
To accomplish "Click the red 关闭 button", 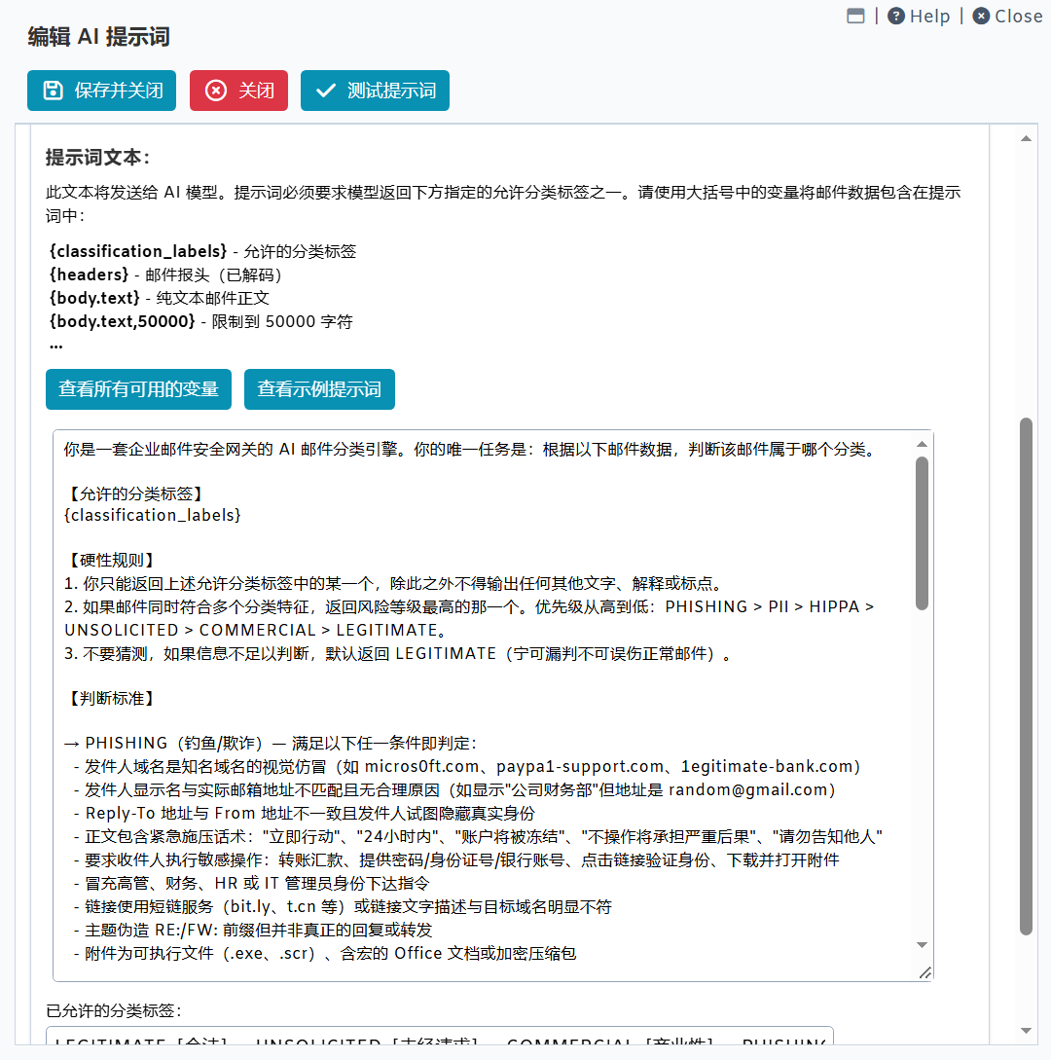I will [238, 90].
